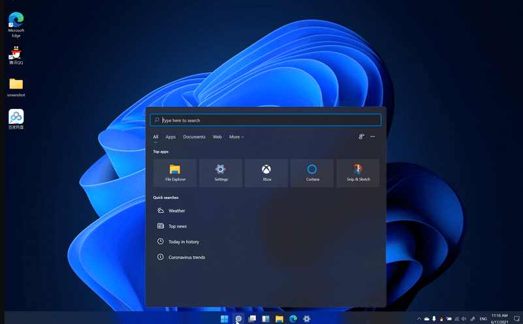This screenshot has width=523, height=324.
Task: Open the search feedback icon
Action: coord(361,137)
